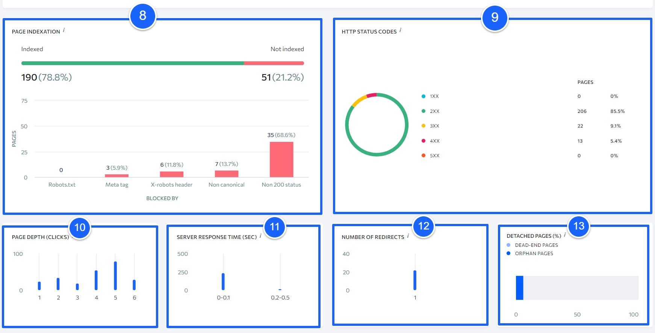
Task: Click the 9.1% value in 3XX row
Action: tap(616, 126)
